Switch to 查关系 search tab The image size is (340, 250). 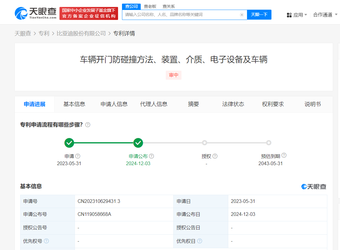[168, 6]
